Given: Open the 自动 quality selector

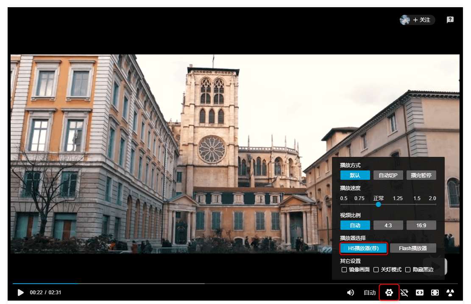Looking at the screenshot, I should (x=370, y=293).
